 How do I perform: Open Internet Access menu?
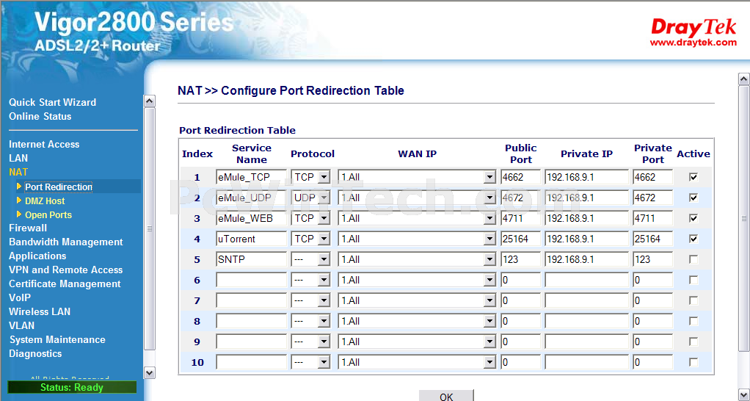(44, 144)
